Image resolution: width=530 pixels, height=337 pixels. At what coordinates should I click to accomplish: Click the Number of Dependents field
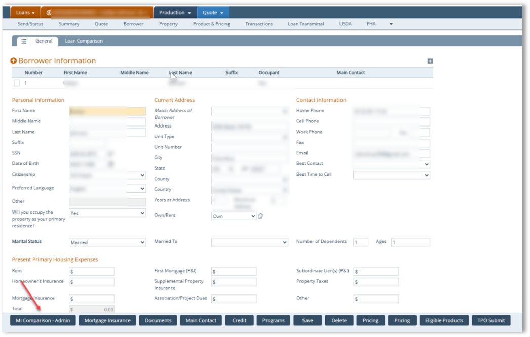click(361, 242)
